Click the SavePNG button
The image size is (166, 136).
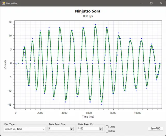pyautogui.click(x=155, y=128)
